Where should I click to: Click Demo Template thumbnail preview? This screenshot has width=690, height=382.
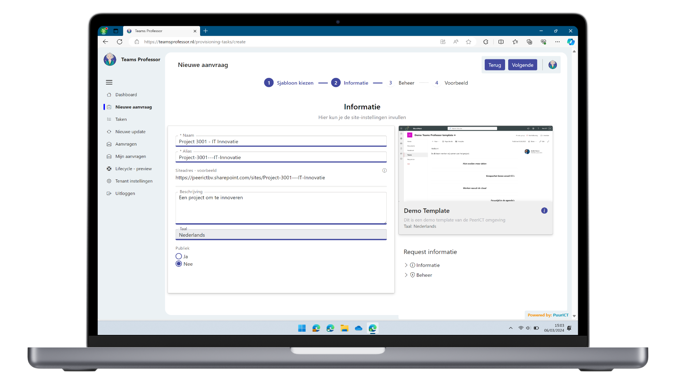476,164
